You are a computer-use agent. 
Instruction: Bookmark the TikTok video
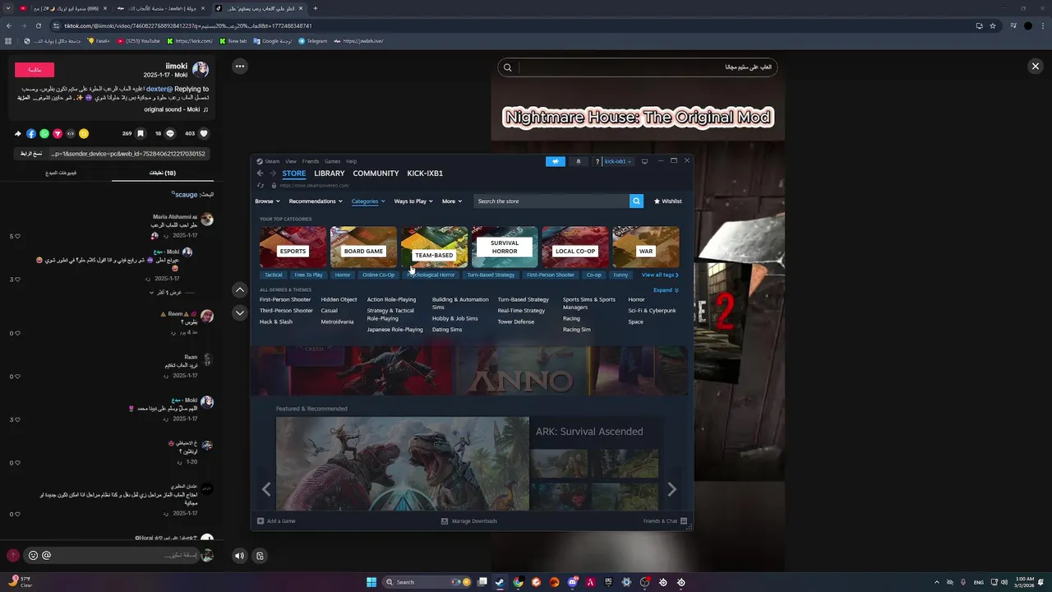click(x=141, y=133)
